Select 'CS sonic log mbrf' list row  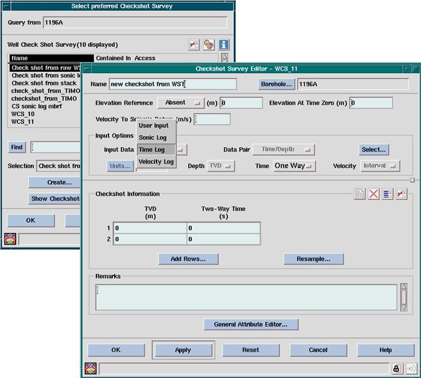(x=45, y=107)
